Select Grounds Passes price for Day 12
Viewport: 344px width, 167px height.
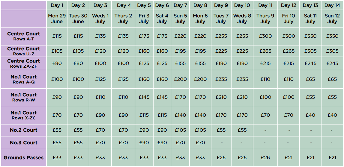[x=289, y=158]
